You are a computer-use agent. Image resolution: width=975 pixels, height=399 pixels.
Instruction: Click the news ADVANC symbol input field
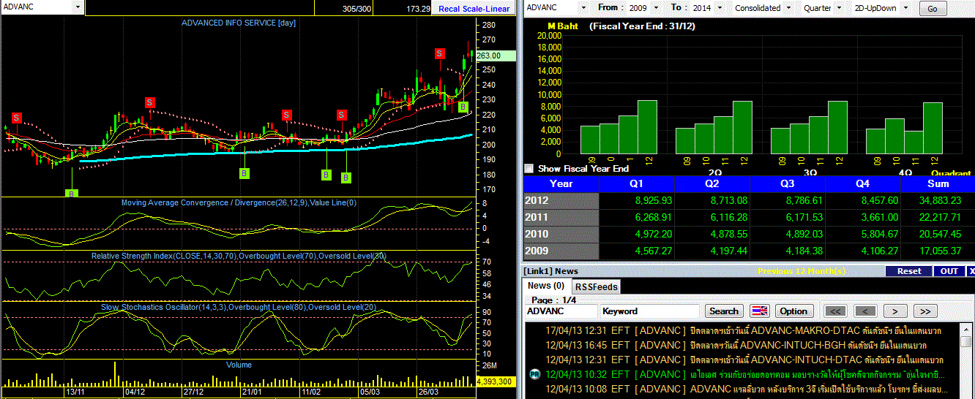(561, 311)
